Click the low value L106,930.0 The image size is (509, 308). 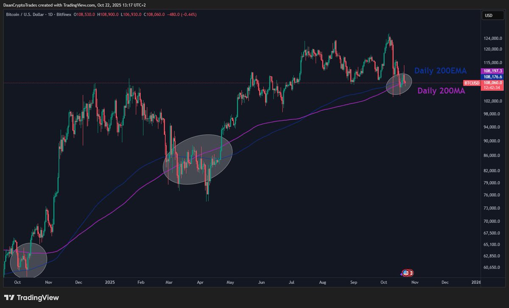(132, 14)
